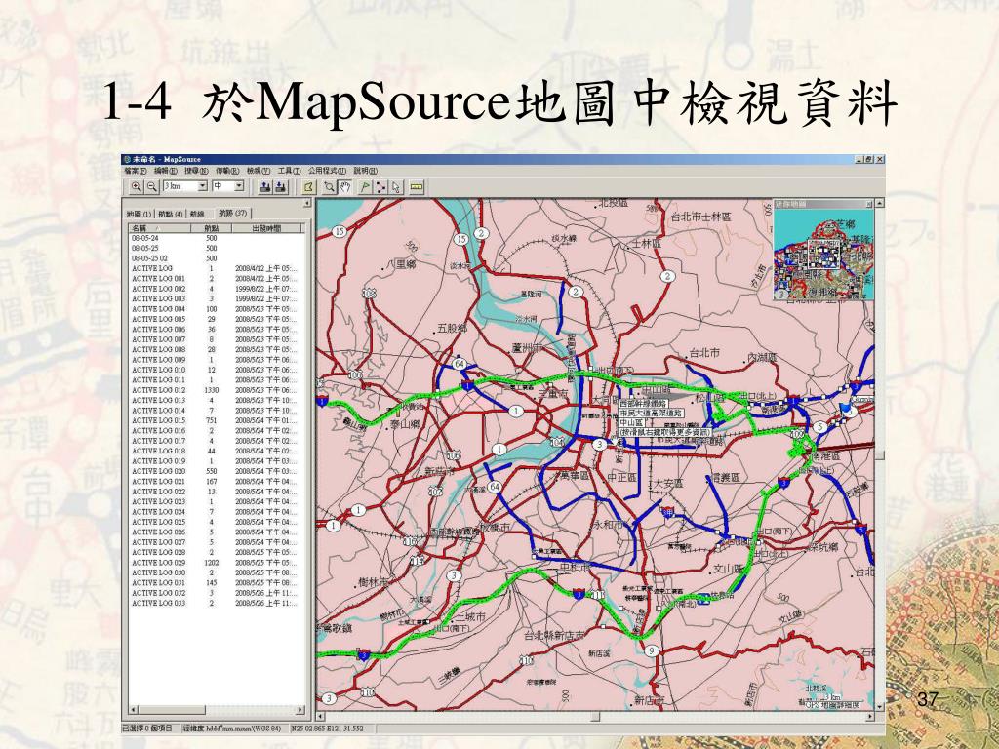Open the 搜尋 menu
This screenshot has width=999, height=749.
pyautogui.click(x=195, y=171)
